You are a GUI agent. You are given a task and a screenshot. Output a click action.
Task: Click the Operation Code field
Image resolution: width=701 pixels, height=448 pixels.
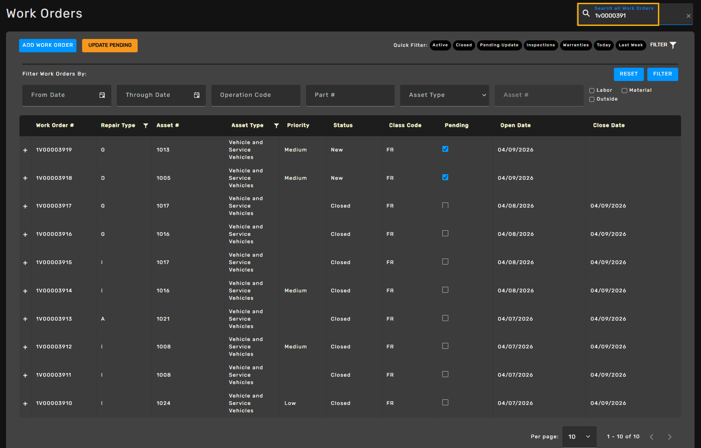[256, 95]
